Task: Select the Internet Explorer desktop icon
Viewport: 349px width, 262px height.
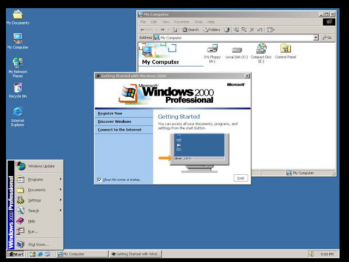Action: (18, 116)
